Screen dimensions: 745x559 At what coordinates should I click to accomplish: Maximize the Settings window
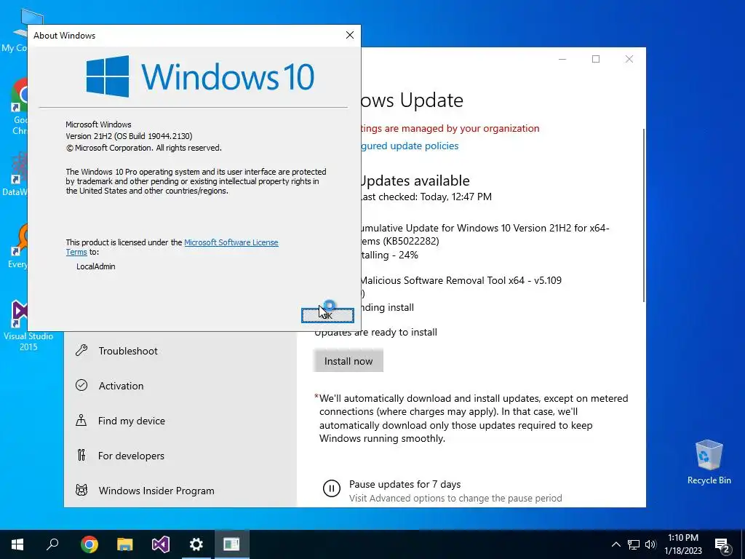point(596,59)
